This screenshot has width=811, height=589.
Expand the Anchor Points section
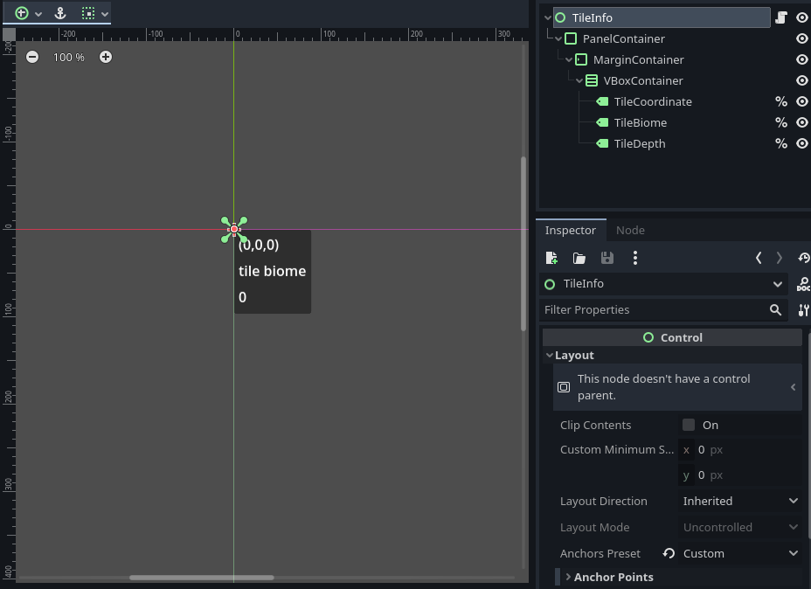pos(613,577)
